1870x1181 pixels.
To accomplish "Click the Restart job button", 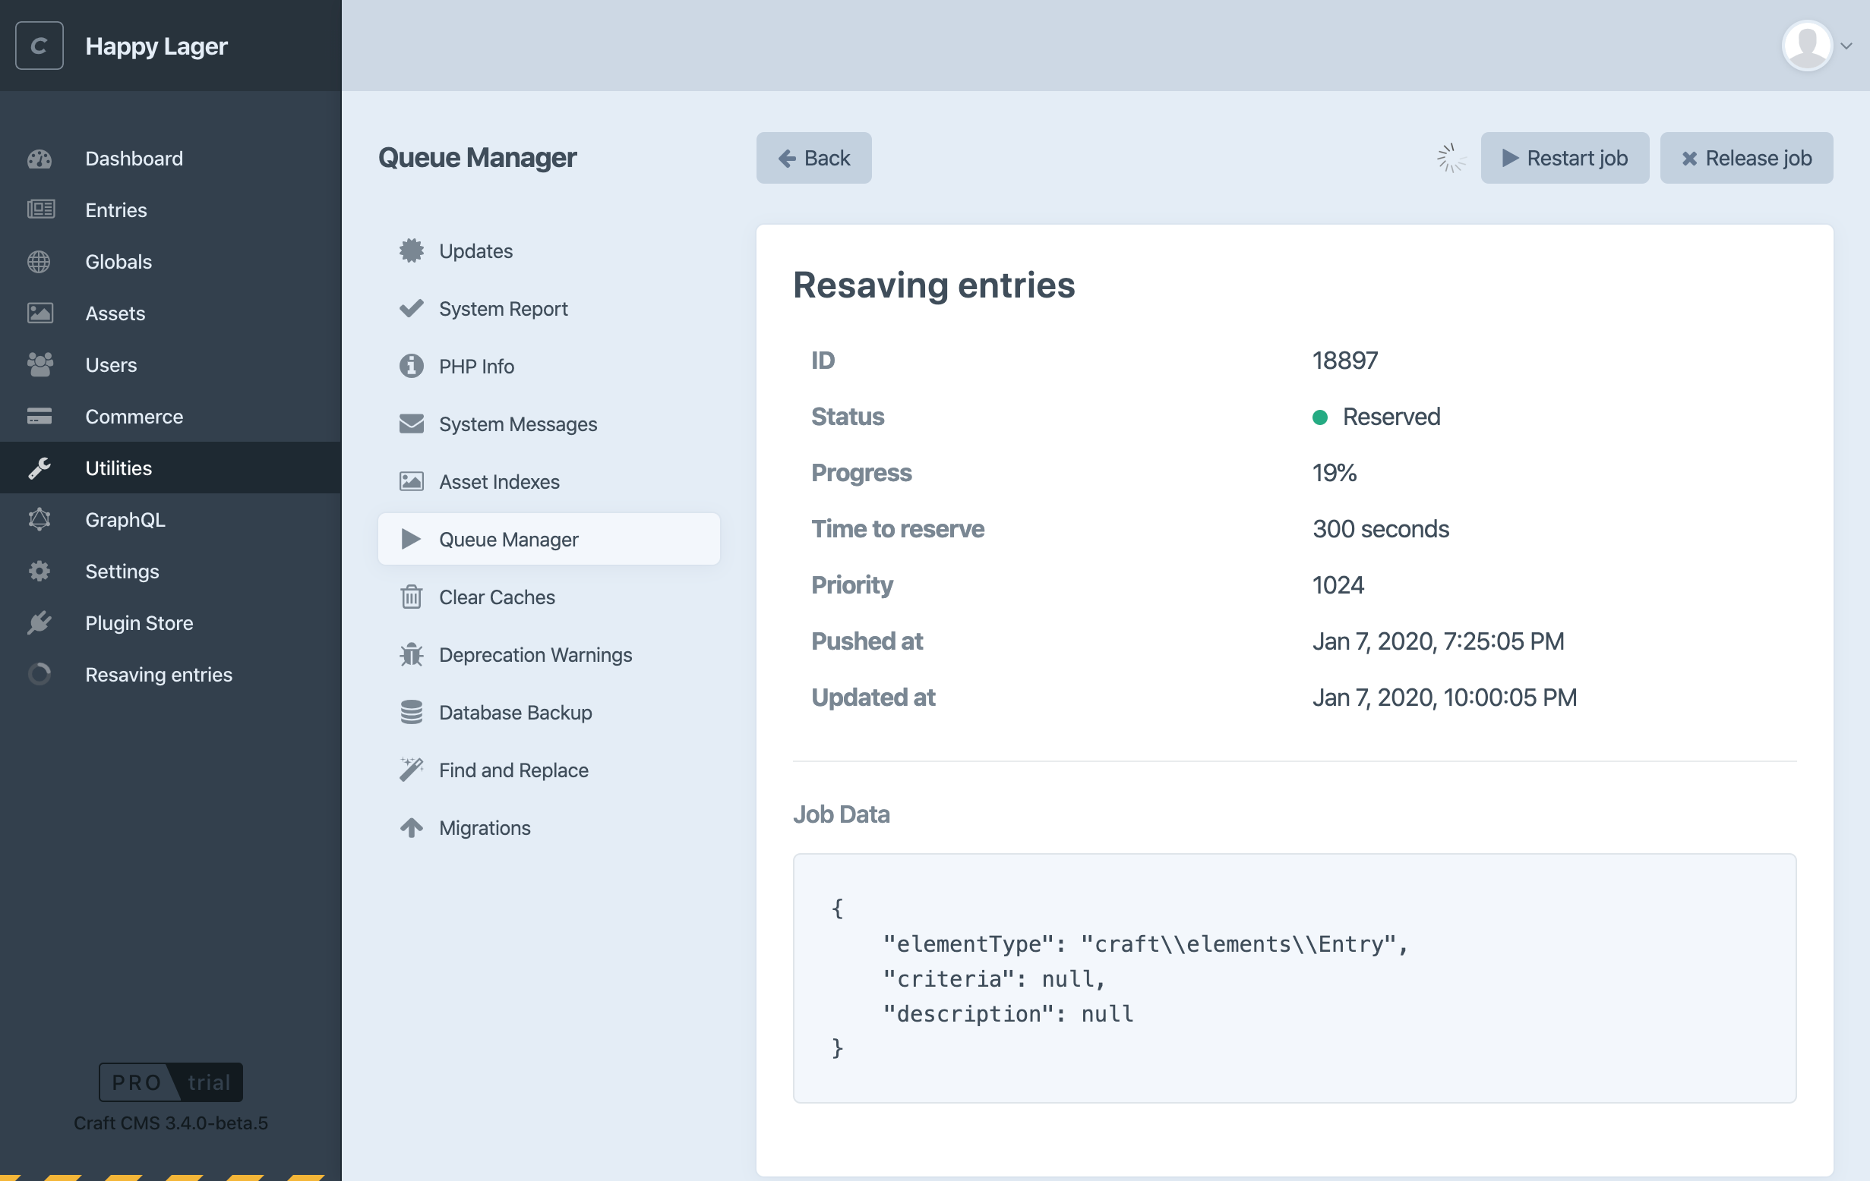I will [x=1565, y=158].
